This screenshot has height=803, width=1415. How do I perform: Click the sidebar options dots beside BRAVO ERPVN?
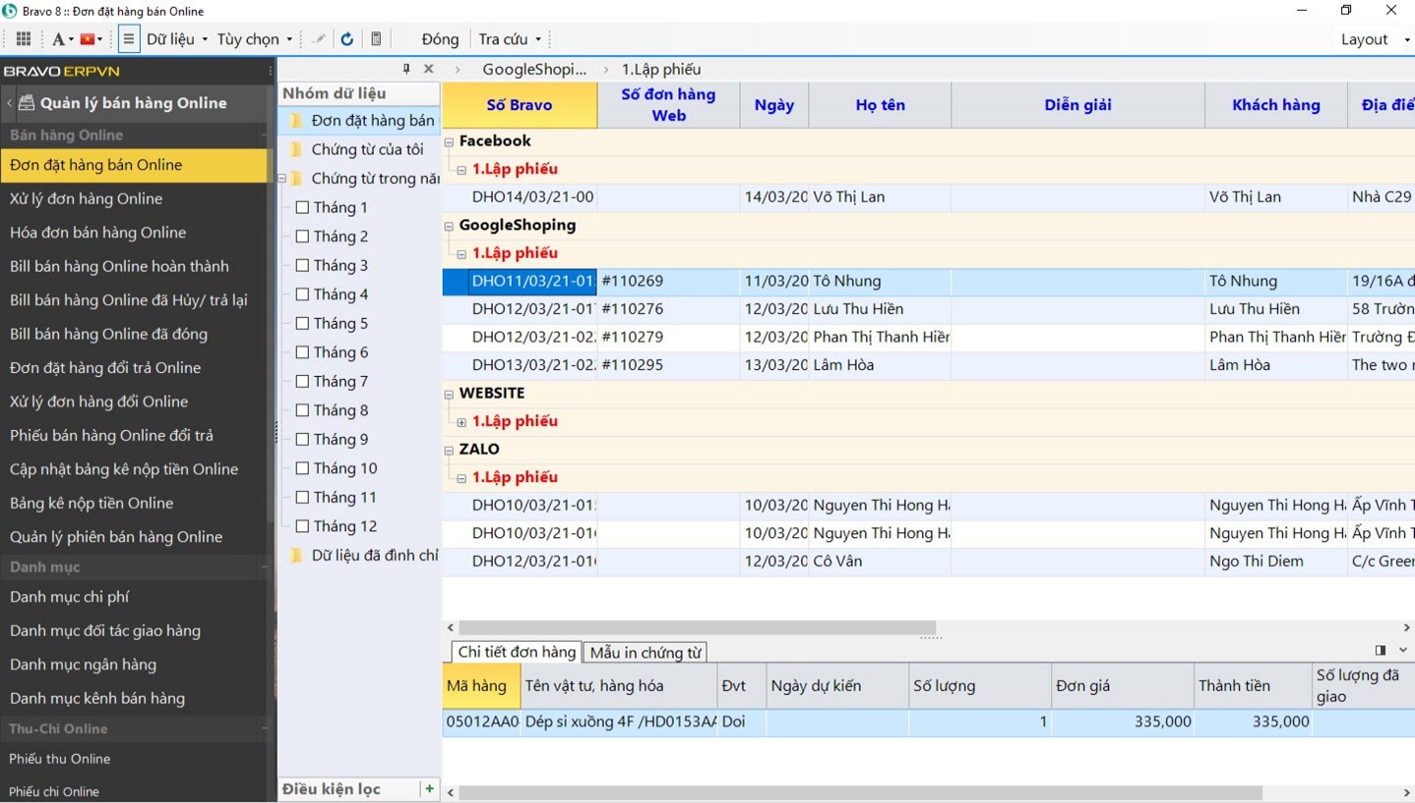click(x=271, y=71)
